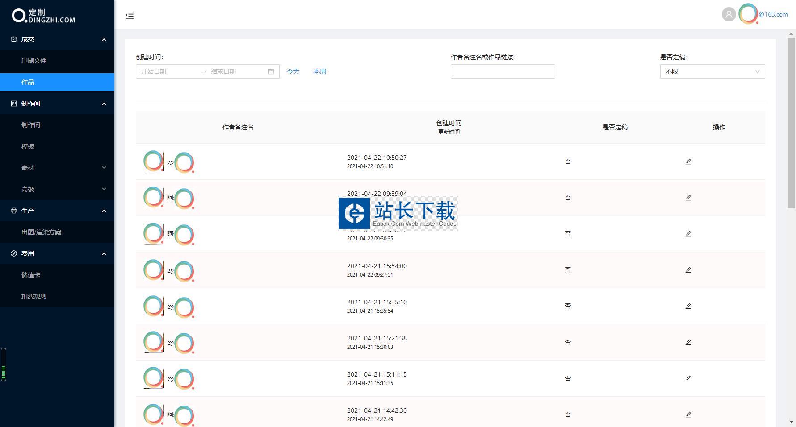
Task: Collapse the sidebar with the menu fold icon
Action: pyautogui.click(x=130, y=15)
